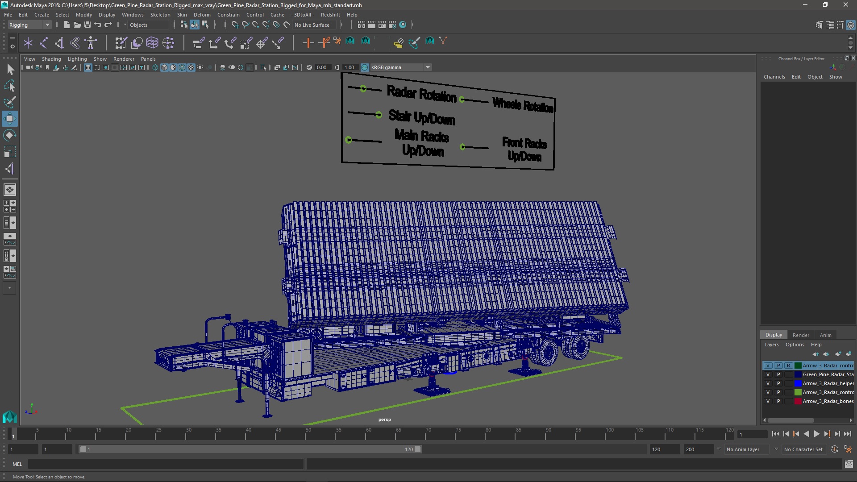Click the Create Locator shelf icon

[x=28, y=43]
